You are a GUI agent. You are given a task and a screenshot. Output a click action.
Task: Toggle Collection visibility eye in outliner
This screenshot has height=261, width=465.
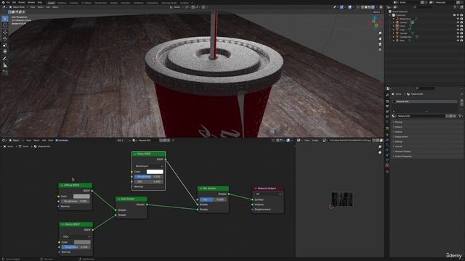click(x=458, y=15)
